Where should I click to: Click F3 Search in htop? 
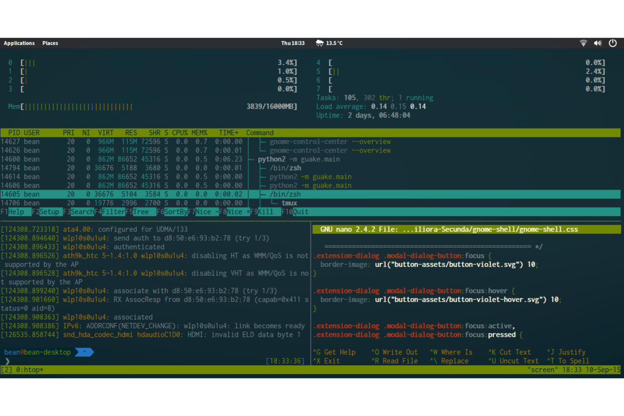pyautogui.click(x=78, y=212)
